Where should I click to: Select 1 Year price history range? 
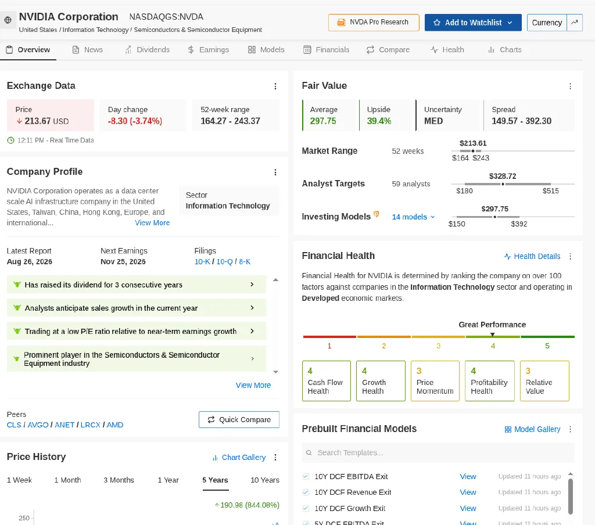[x=168, y=480]
